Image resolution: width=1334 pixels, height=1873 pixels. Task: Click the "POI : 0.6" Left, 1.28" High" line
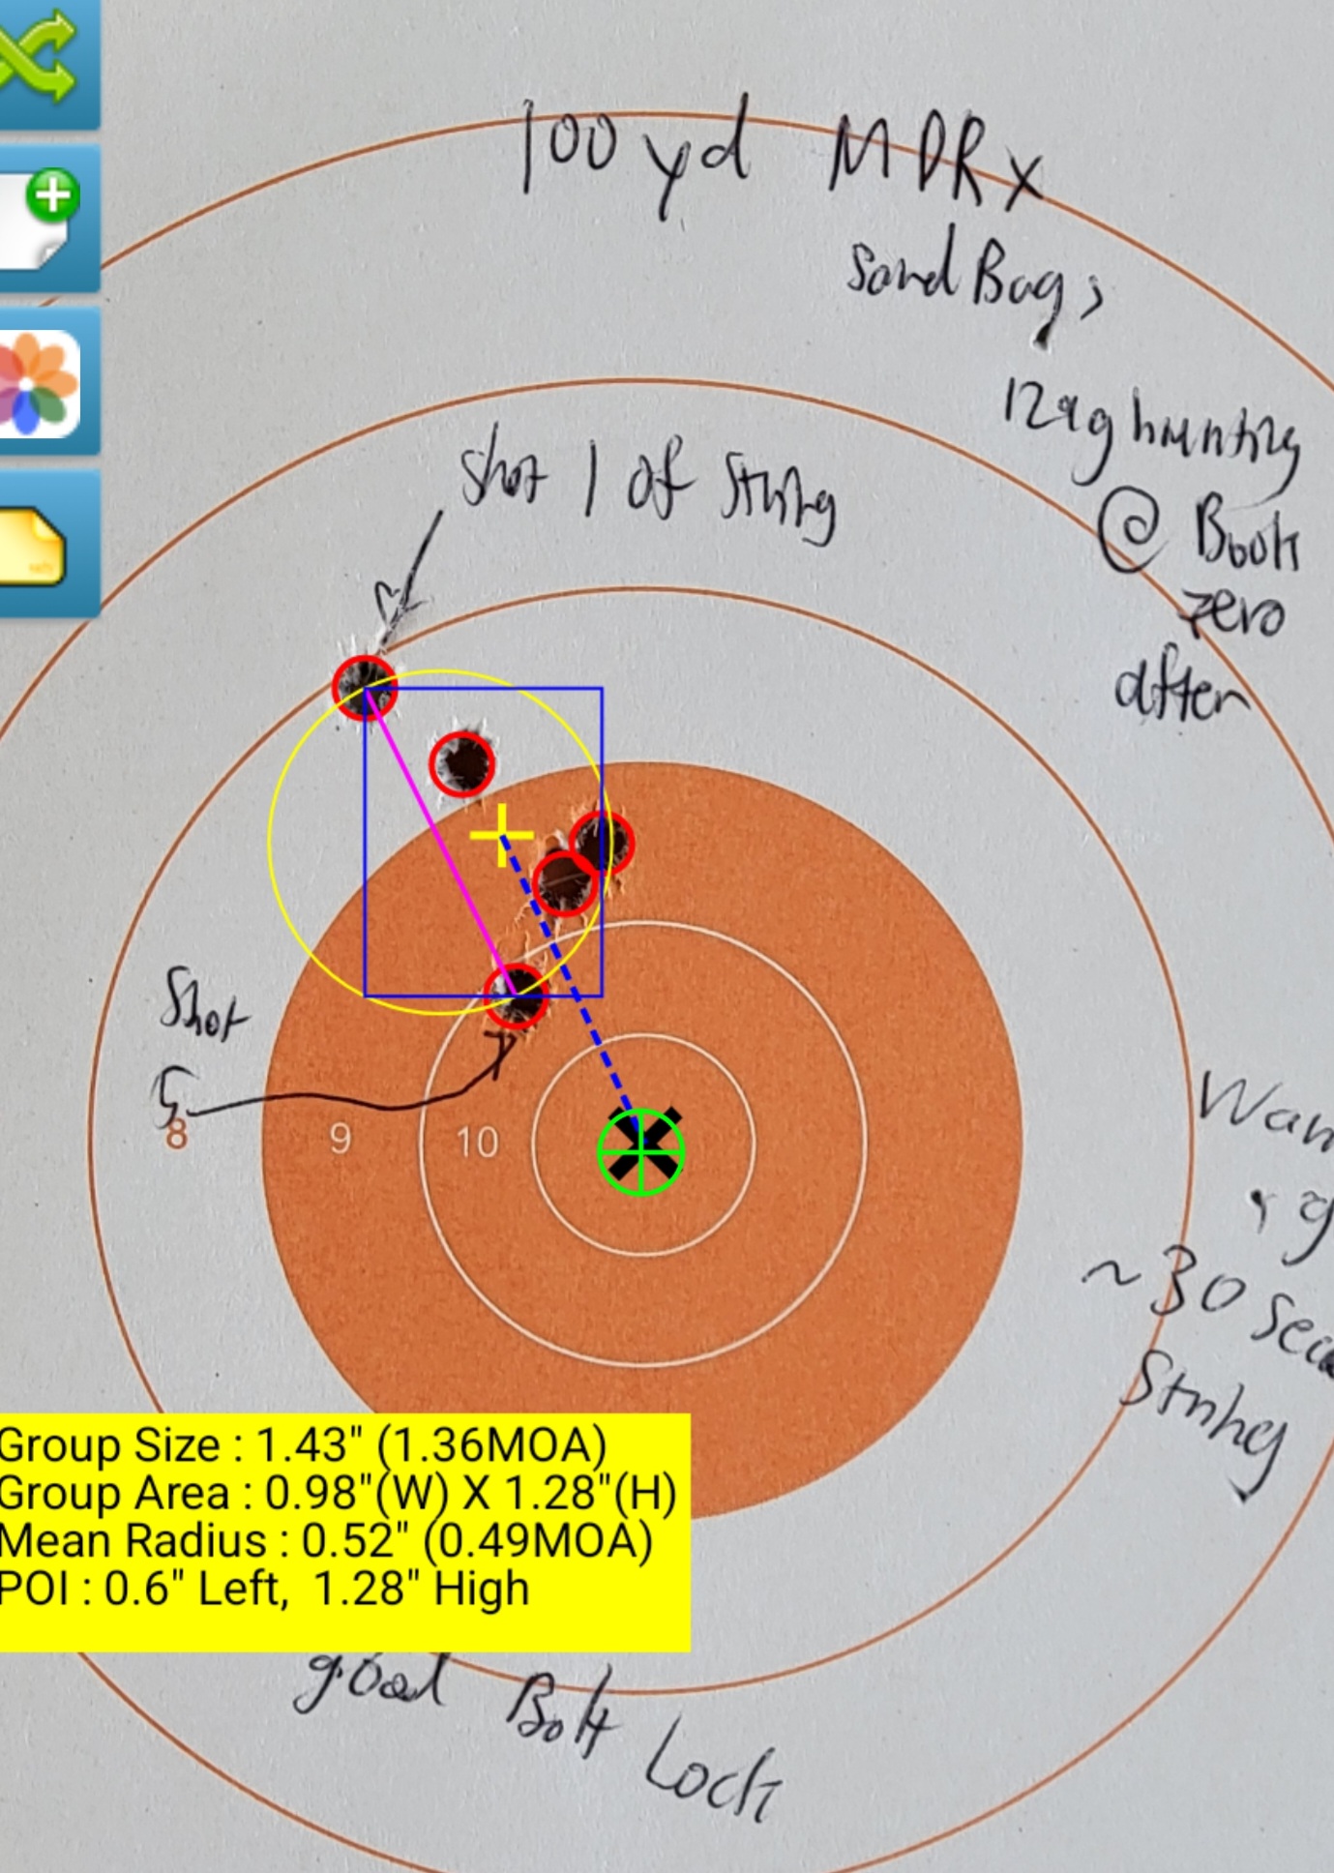pyautogui.click(x=264, y=1589)
